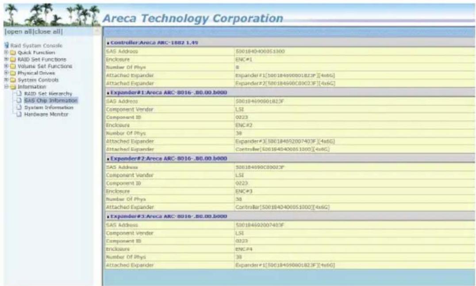Select the Raid System Console root node

36,46
